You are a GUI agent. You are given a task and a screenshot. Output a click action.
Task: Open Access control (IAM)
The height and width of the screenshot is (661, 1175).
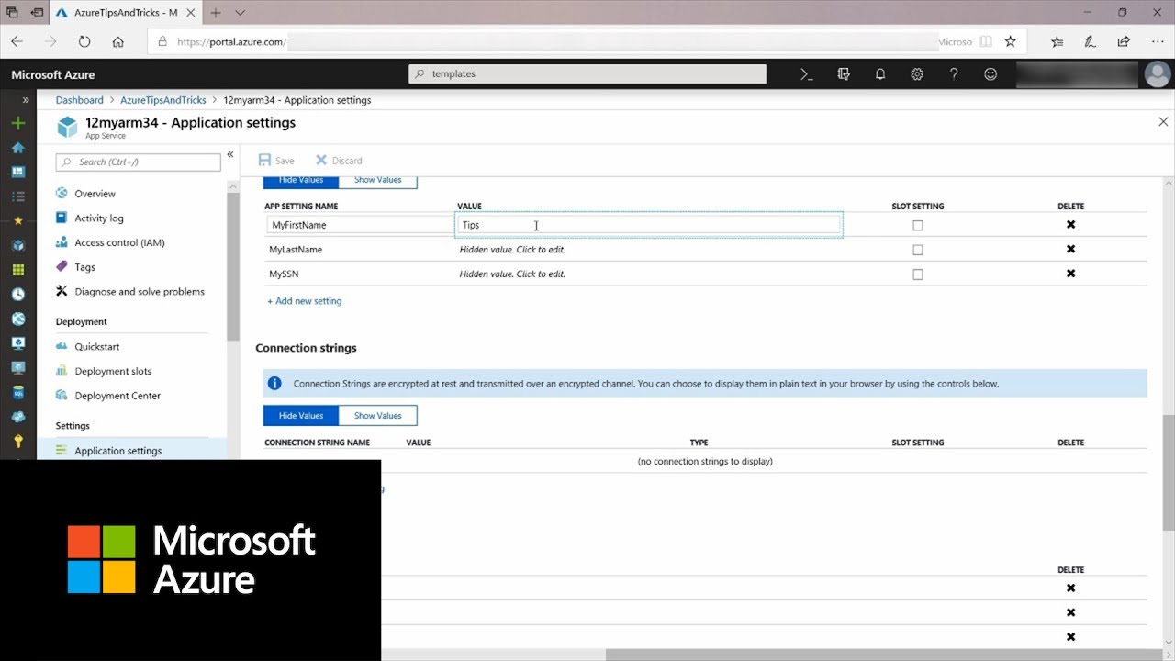point(119,242)
